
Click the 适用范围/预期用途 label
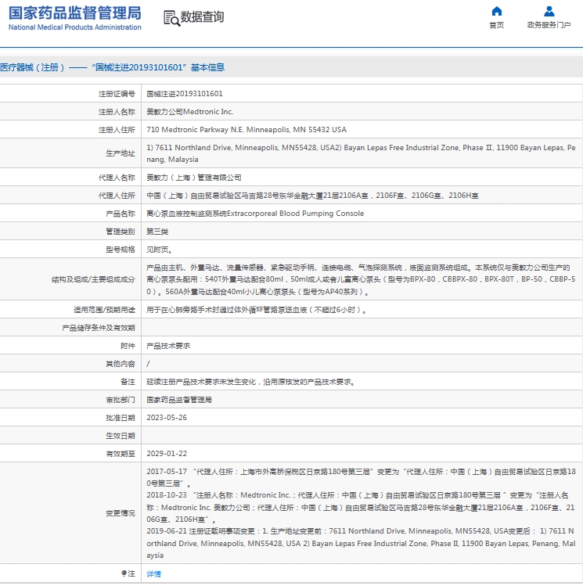tap(104, 310)
